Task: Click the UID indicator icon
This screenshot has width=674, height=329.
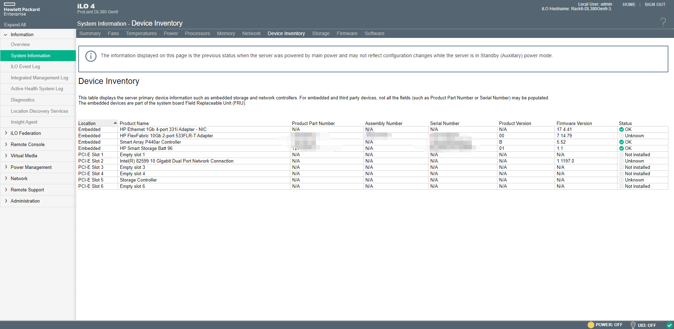Action: [633, 325]
